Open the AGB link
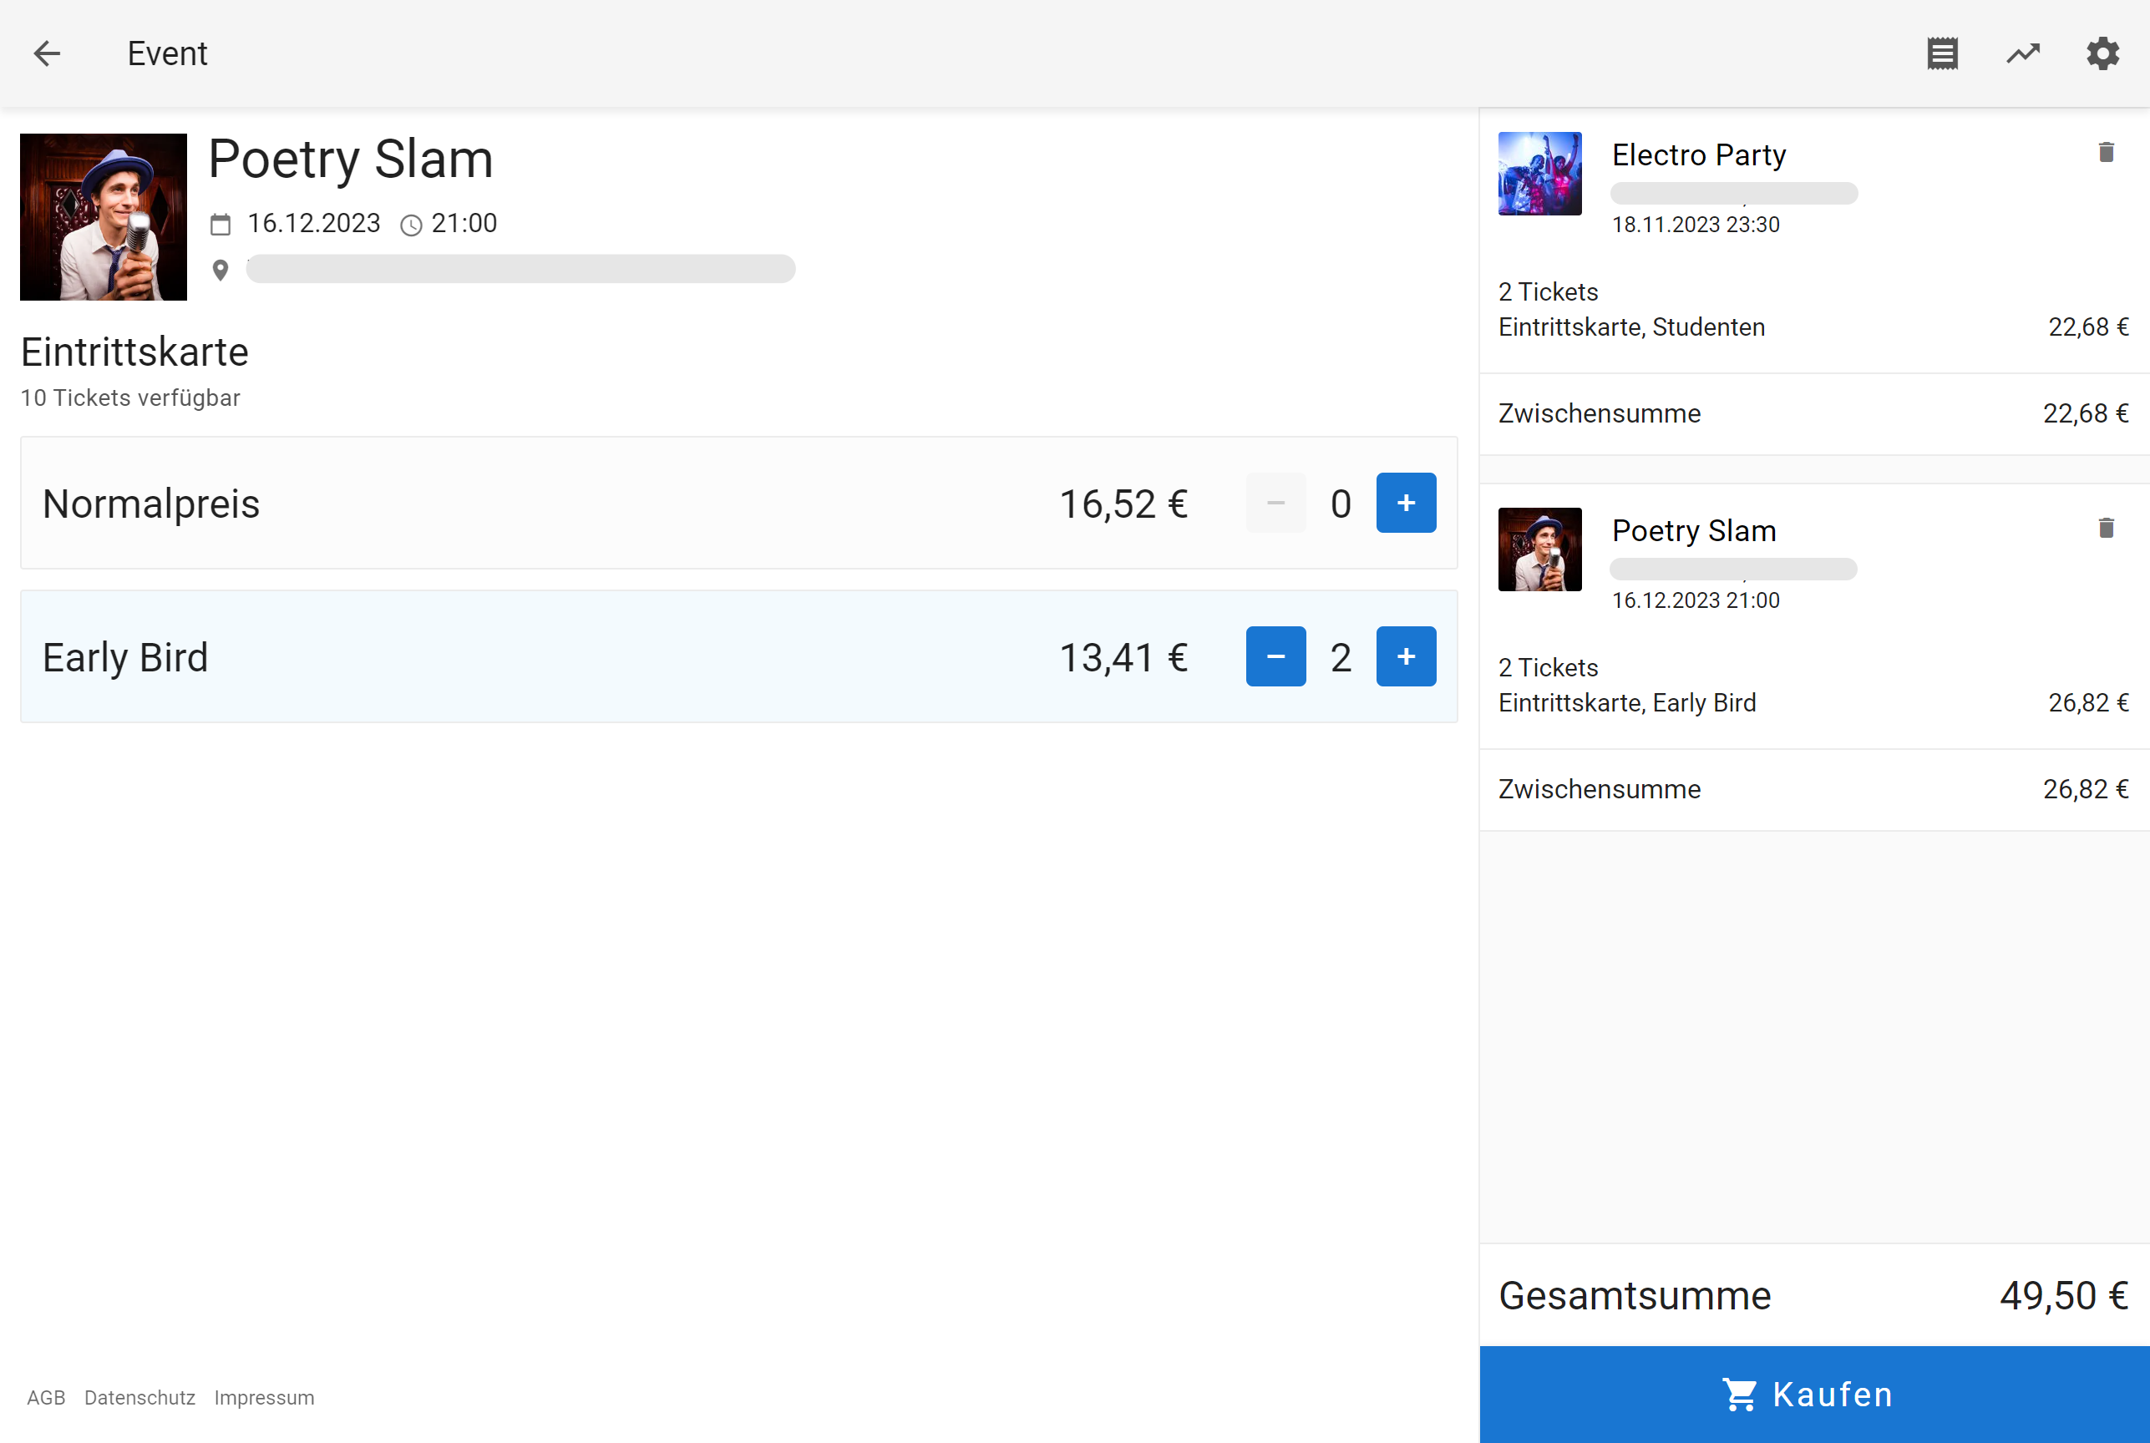 tap(46, 1397)
